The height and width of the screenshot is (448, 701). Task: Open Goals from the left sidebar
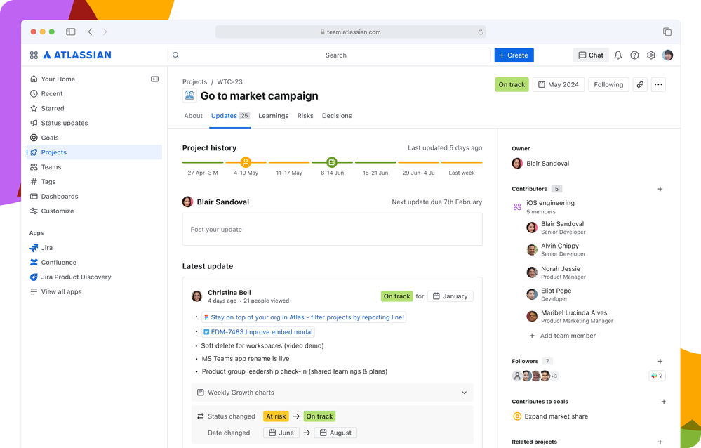(51, 138)
